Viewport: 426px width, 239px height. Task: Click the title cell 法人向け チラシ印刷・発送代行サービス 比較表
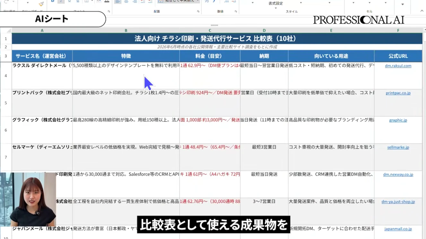point(217,39)
